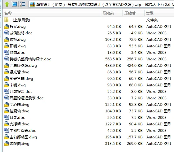Select file name 紧光管轴.dwg

21,79
